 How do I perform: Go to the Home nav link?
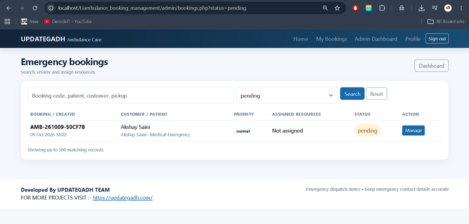click(x=300, y=39)
